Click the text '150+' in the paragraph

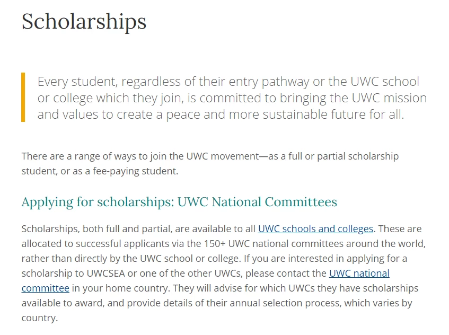215,244
